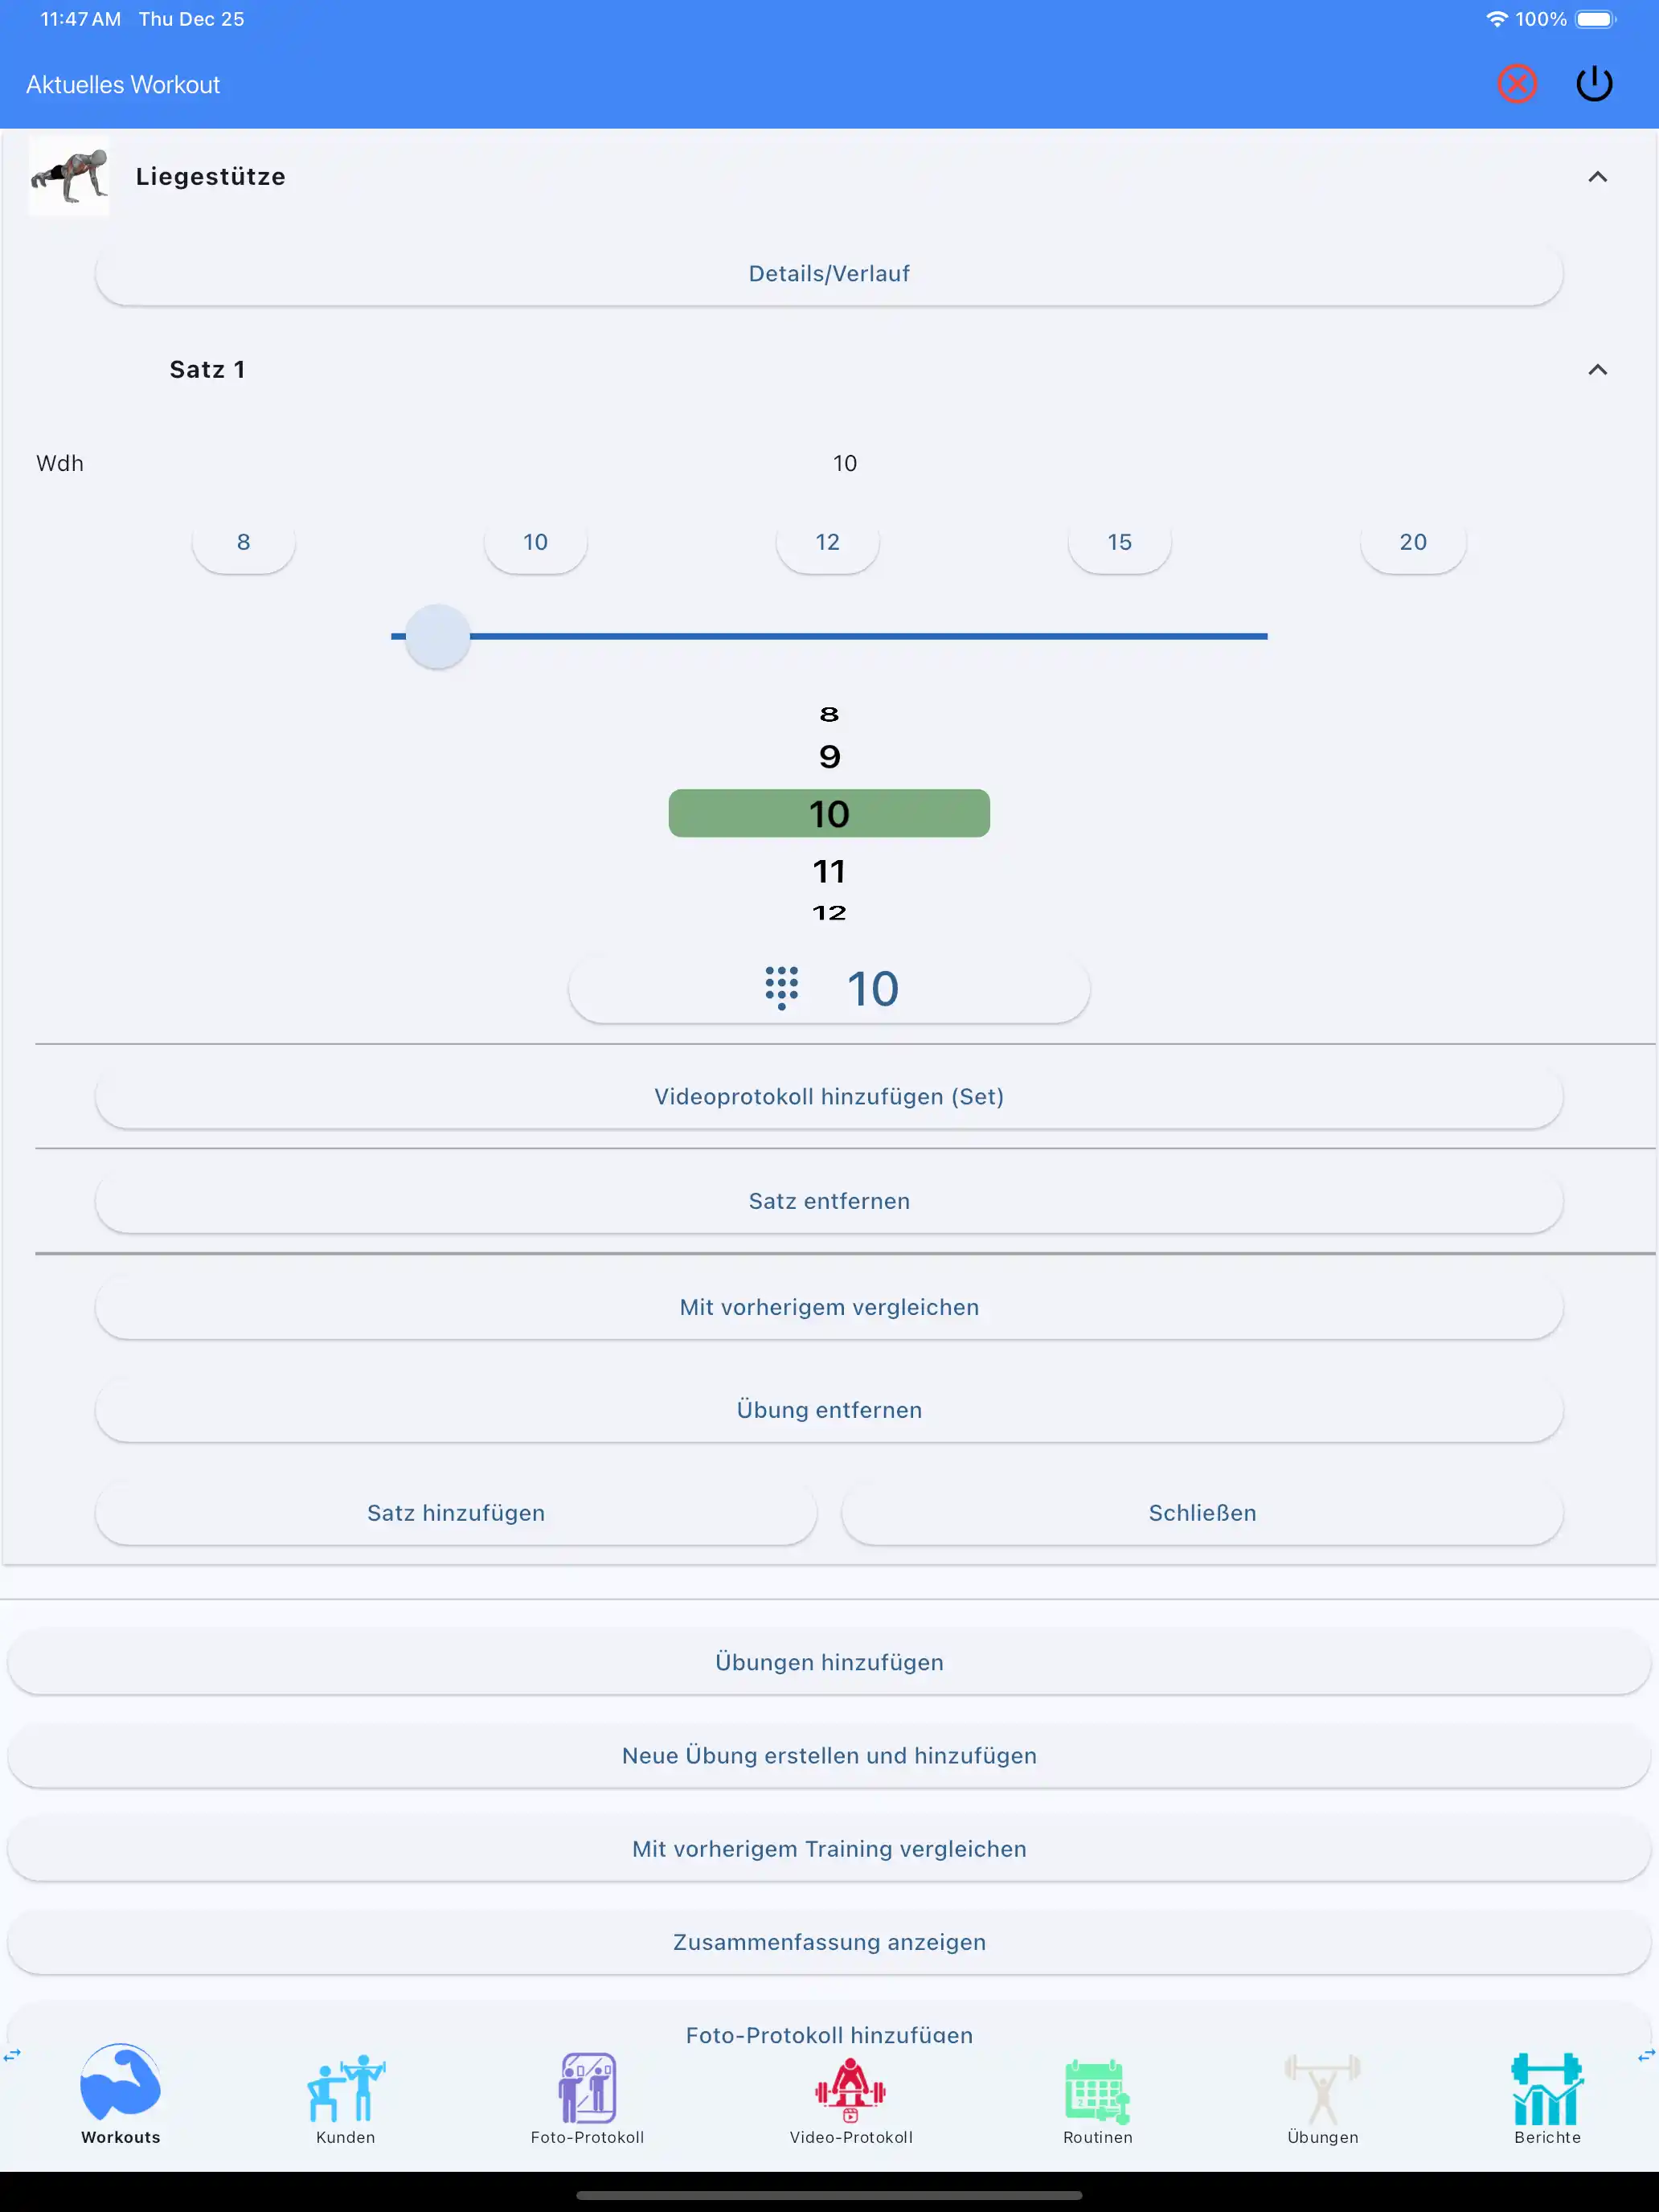Tap the red cancel workout icon
Image resolution: width=1659 pixels, height=2212 pixels.
[x=1516, y=84]
